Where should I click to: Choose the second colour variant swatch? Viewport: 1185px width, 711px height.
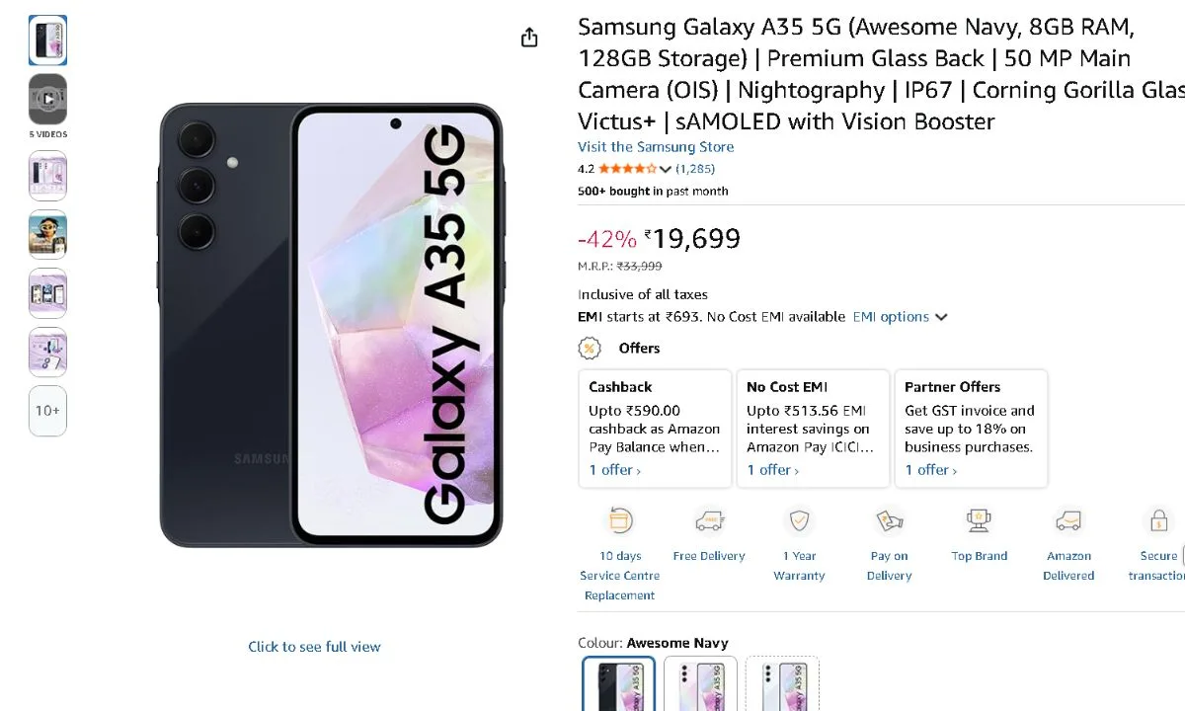[700, 683]
